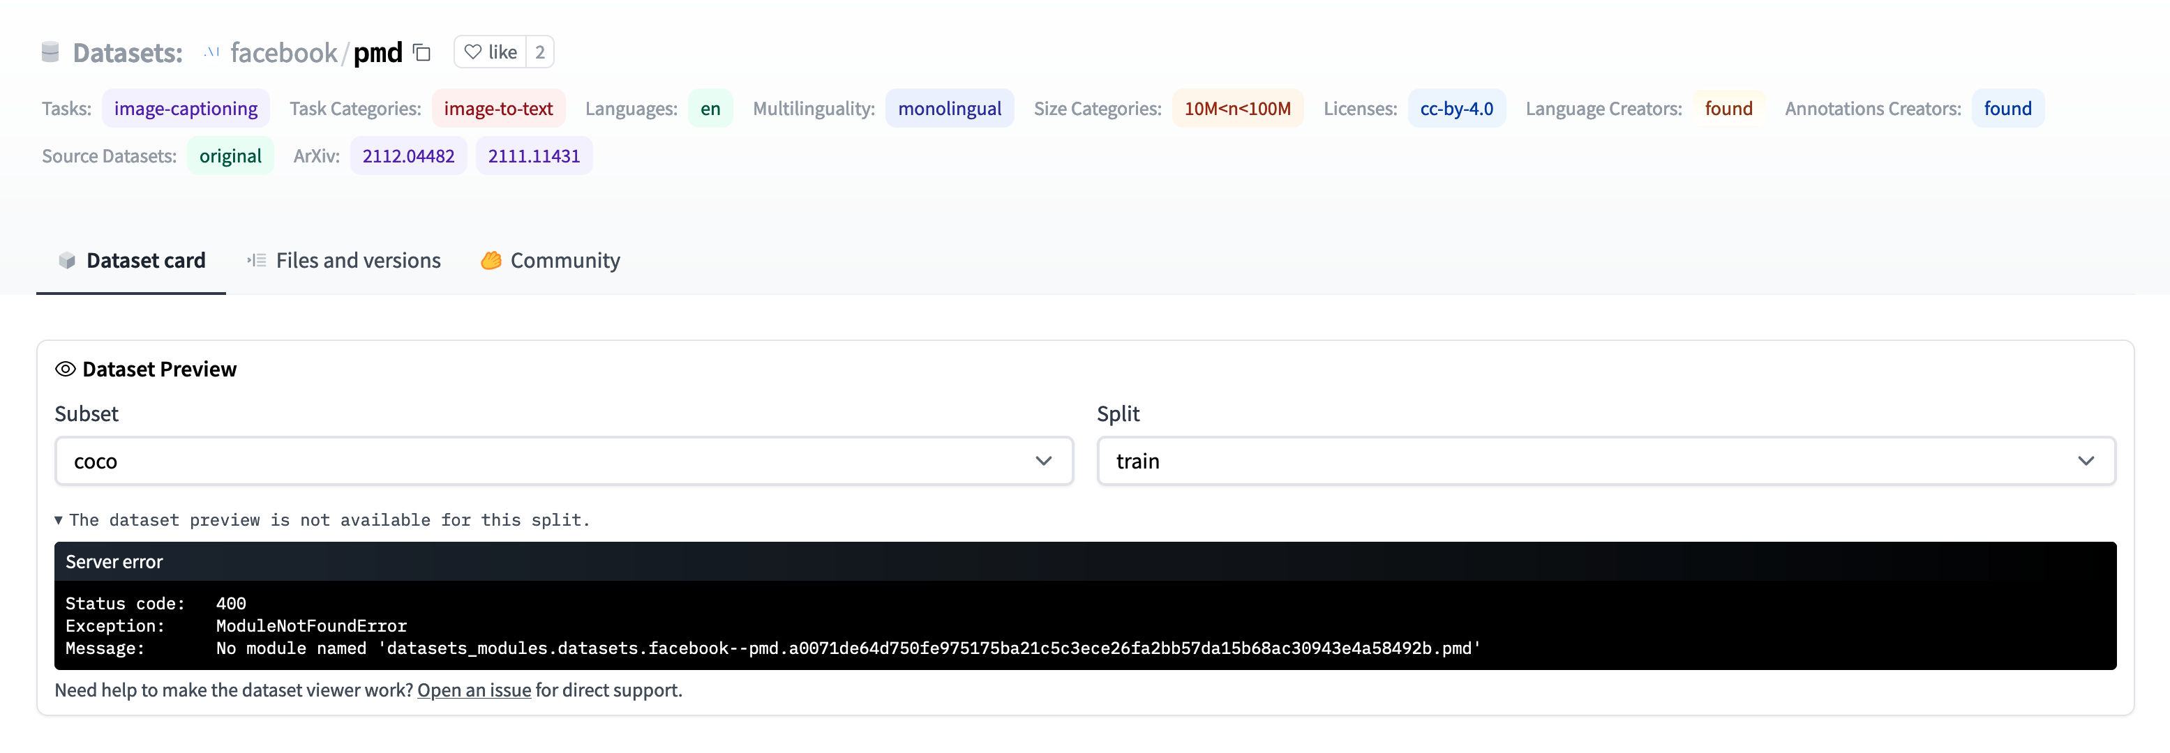Copy the dataset name using the copy icon

click(x=421, y=52)
